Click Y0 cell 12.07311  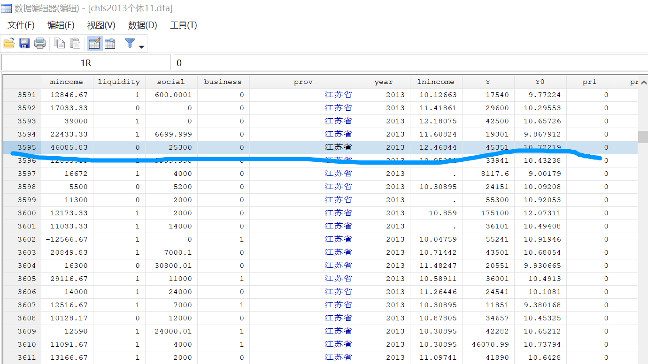click(540, 213)
